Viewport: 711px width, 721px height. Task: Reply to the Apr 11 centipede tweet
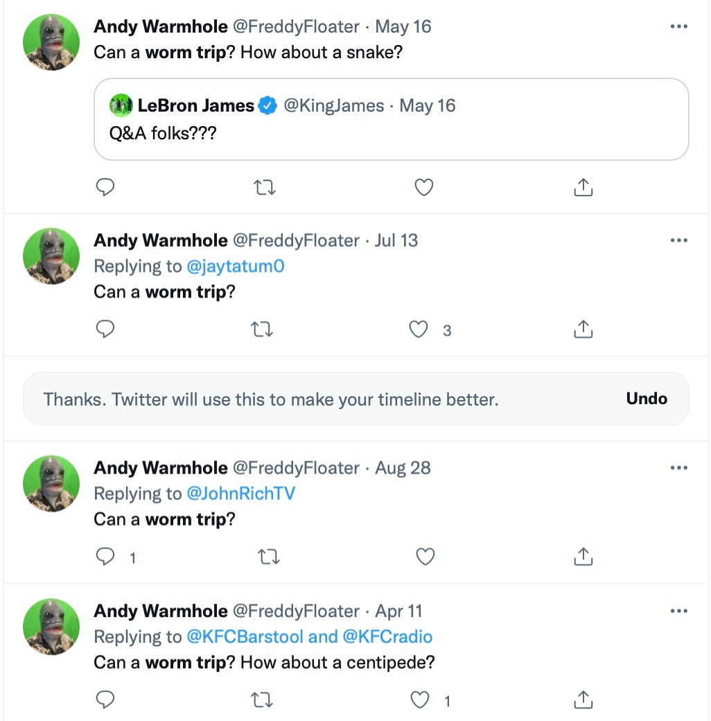(105, 700)
